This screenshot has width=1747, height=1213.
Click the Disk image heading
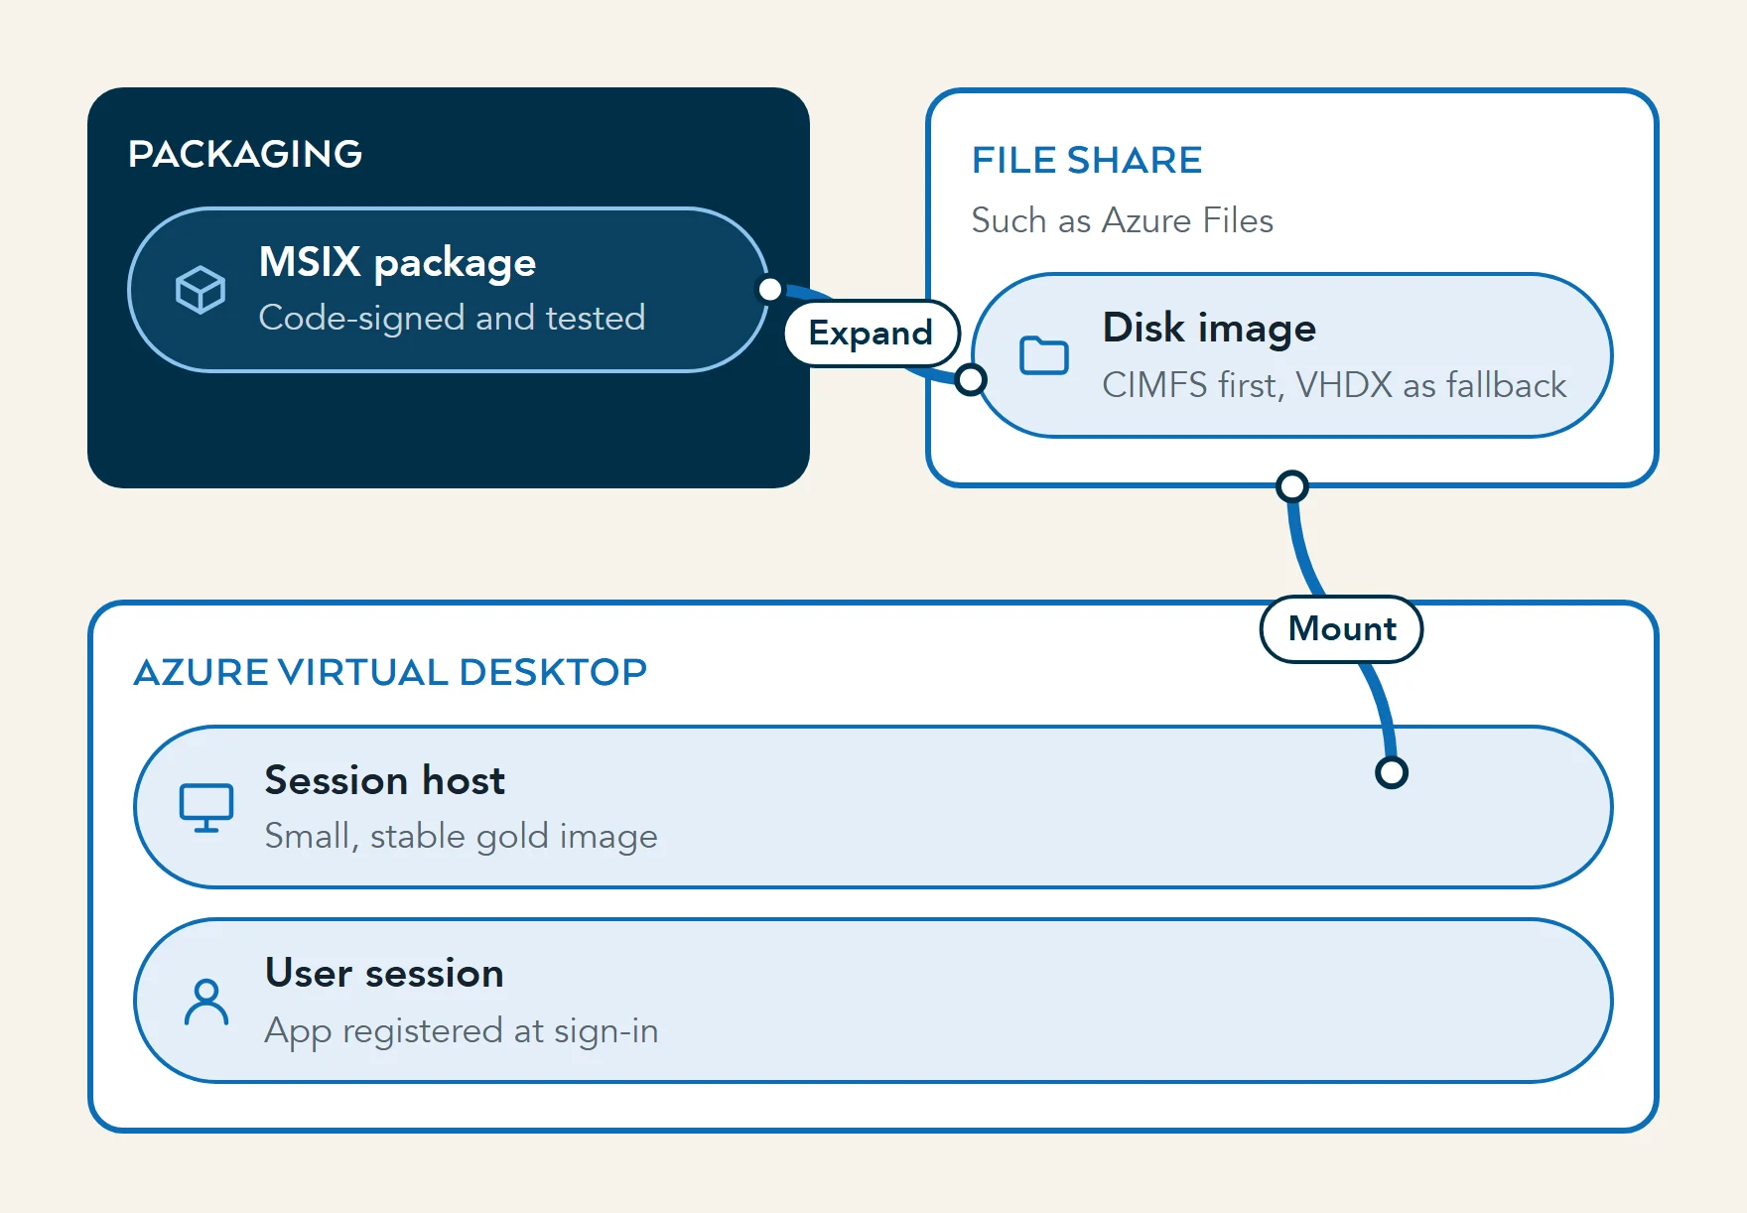coord(1209,328)
